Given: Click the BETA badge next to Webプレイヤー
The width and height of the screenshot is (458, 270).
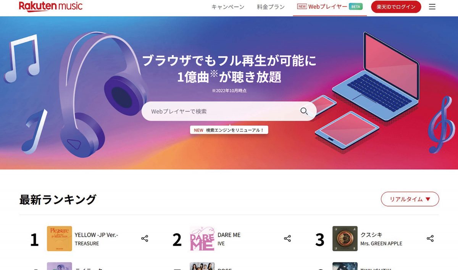Looking at the screenshot, I should (356, 7).
